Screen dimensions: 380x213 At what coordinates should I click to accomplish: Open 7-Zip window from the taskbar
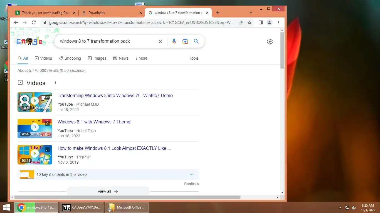(x=82, y=207)
